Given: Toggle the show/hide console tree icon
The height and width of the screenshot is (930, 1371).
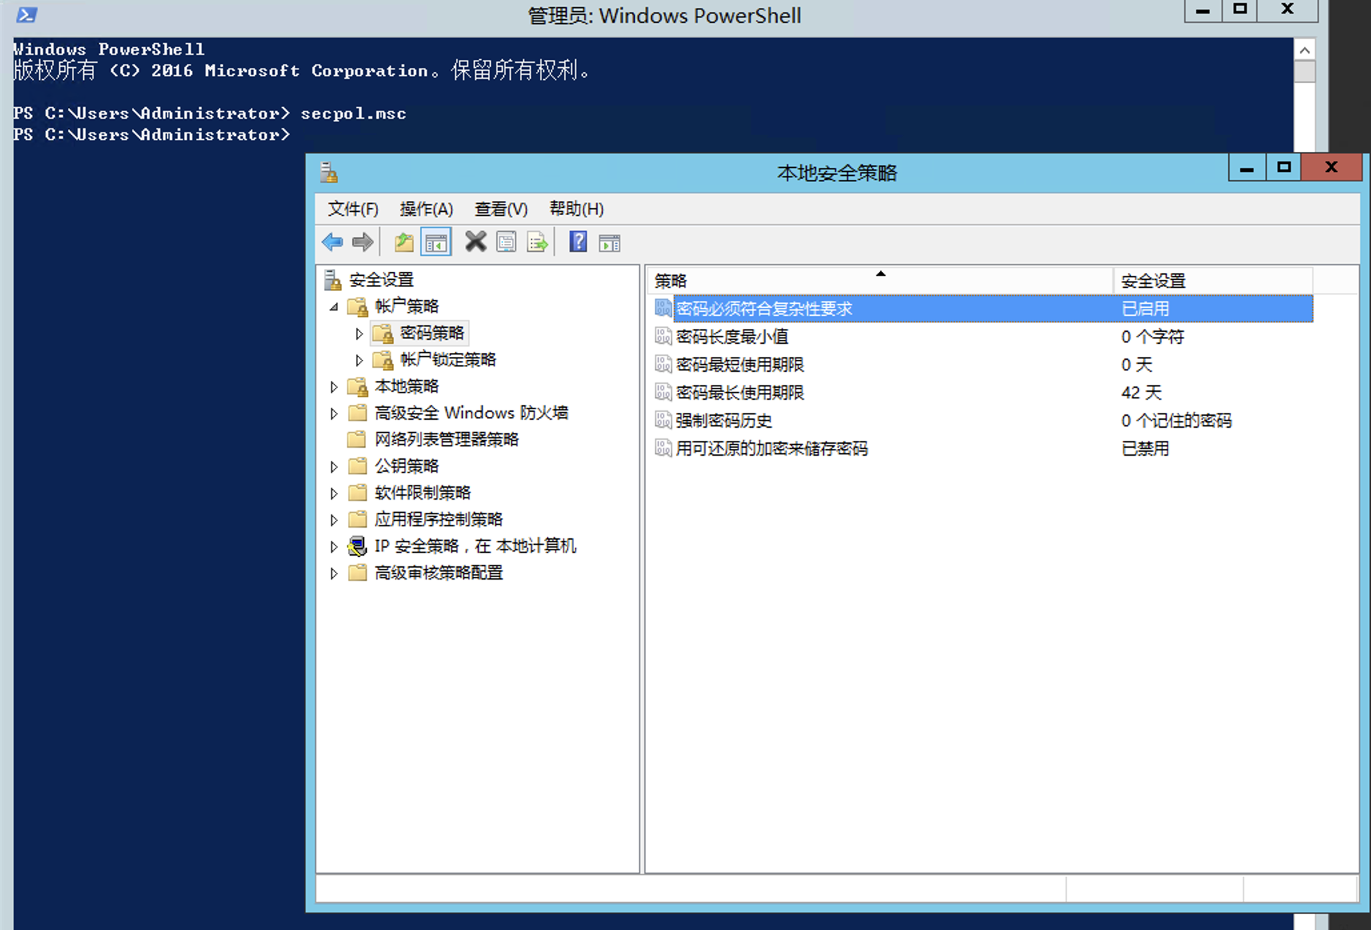Looking at the screenshot, I should (x=436, y=242).
